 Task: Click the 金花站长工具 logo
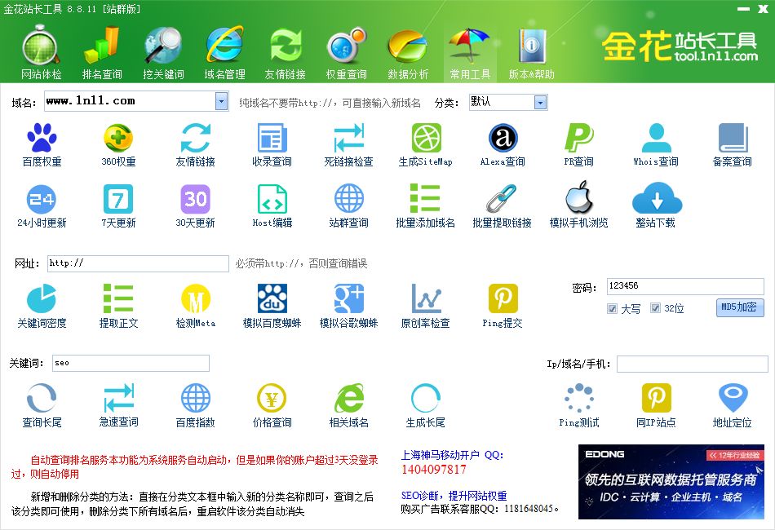680,46
